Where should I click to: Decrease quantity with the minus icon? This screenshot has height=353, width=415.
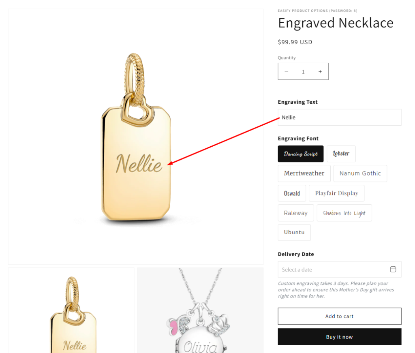287,72
